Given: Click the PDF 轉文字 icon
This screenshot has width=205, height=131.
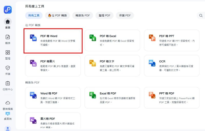Looking at the screenshot, I should pos(93,63).
